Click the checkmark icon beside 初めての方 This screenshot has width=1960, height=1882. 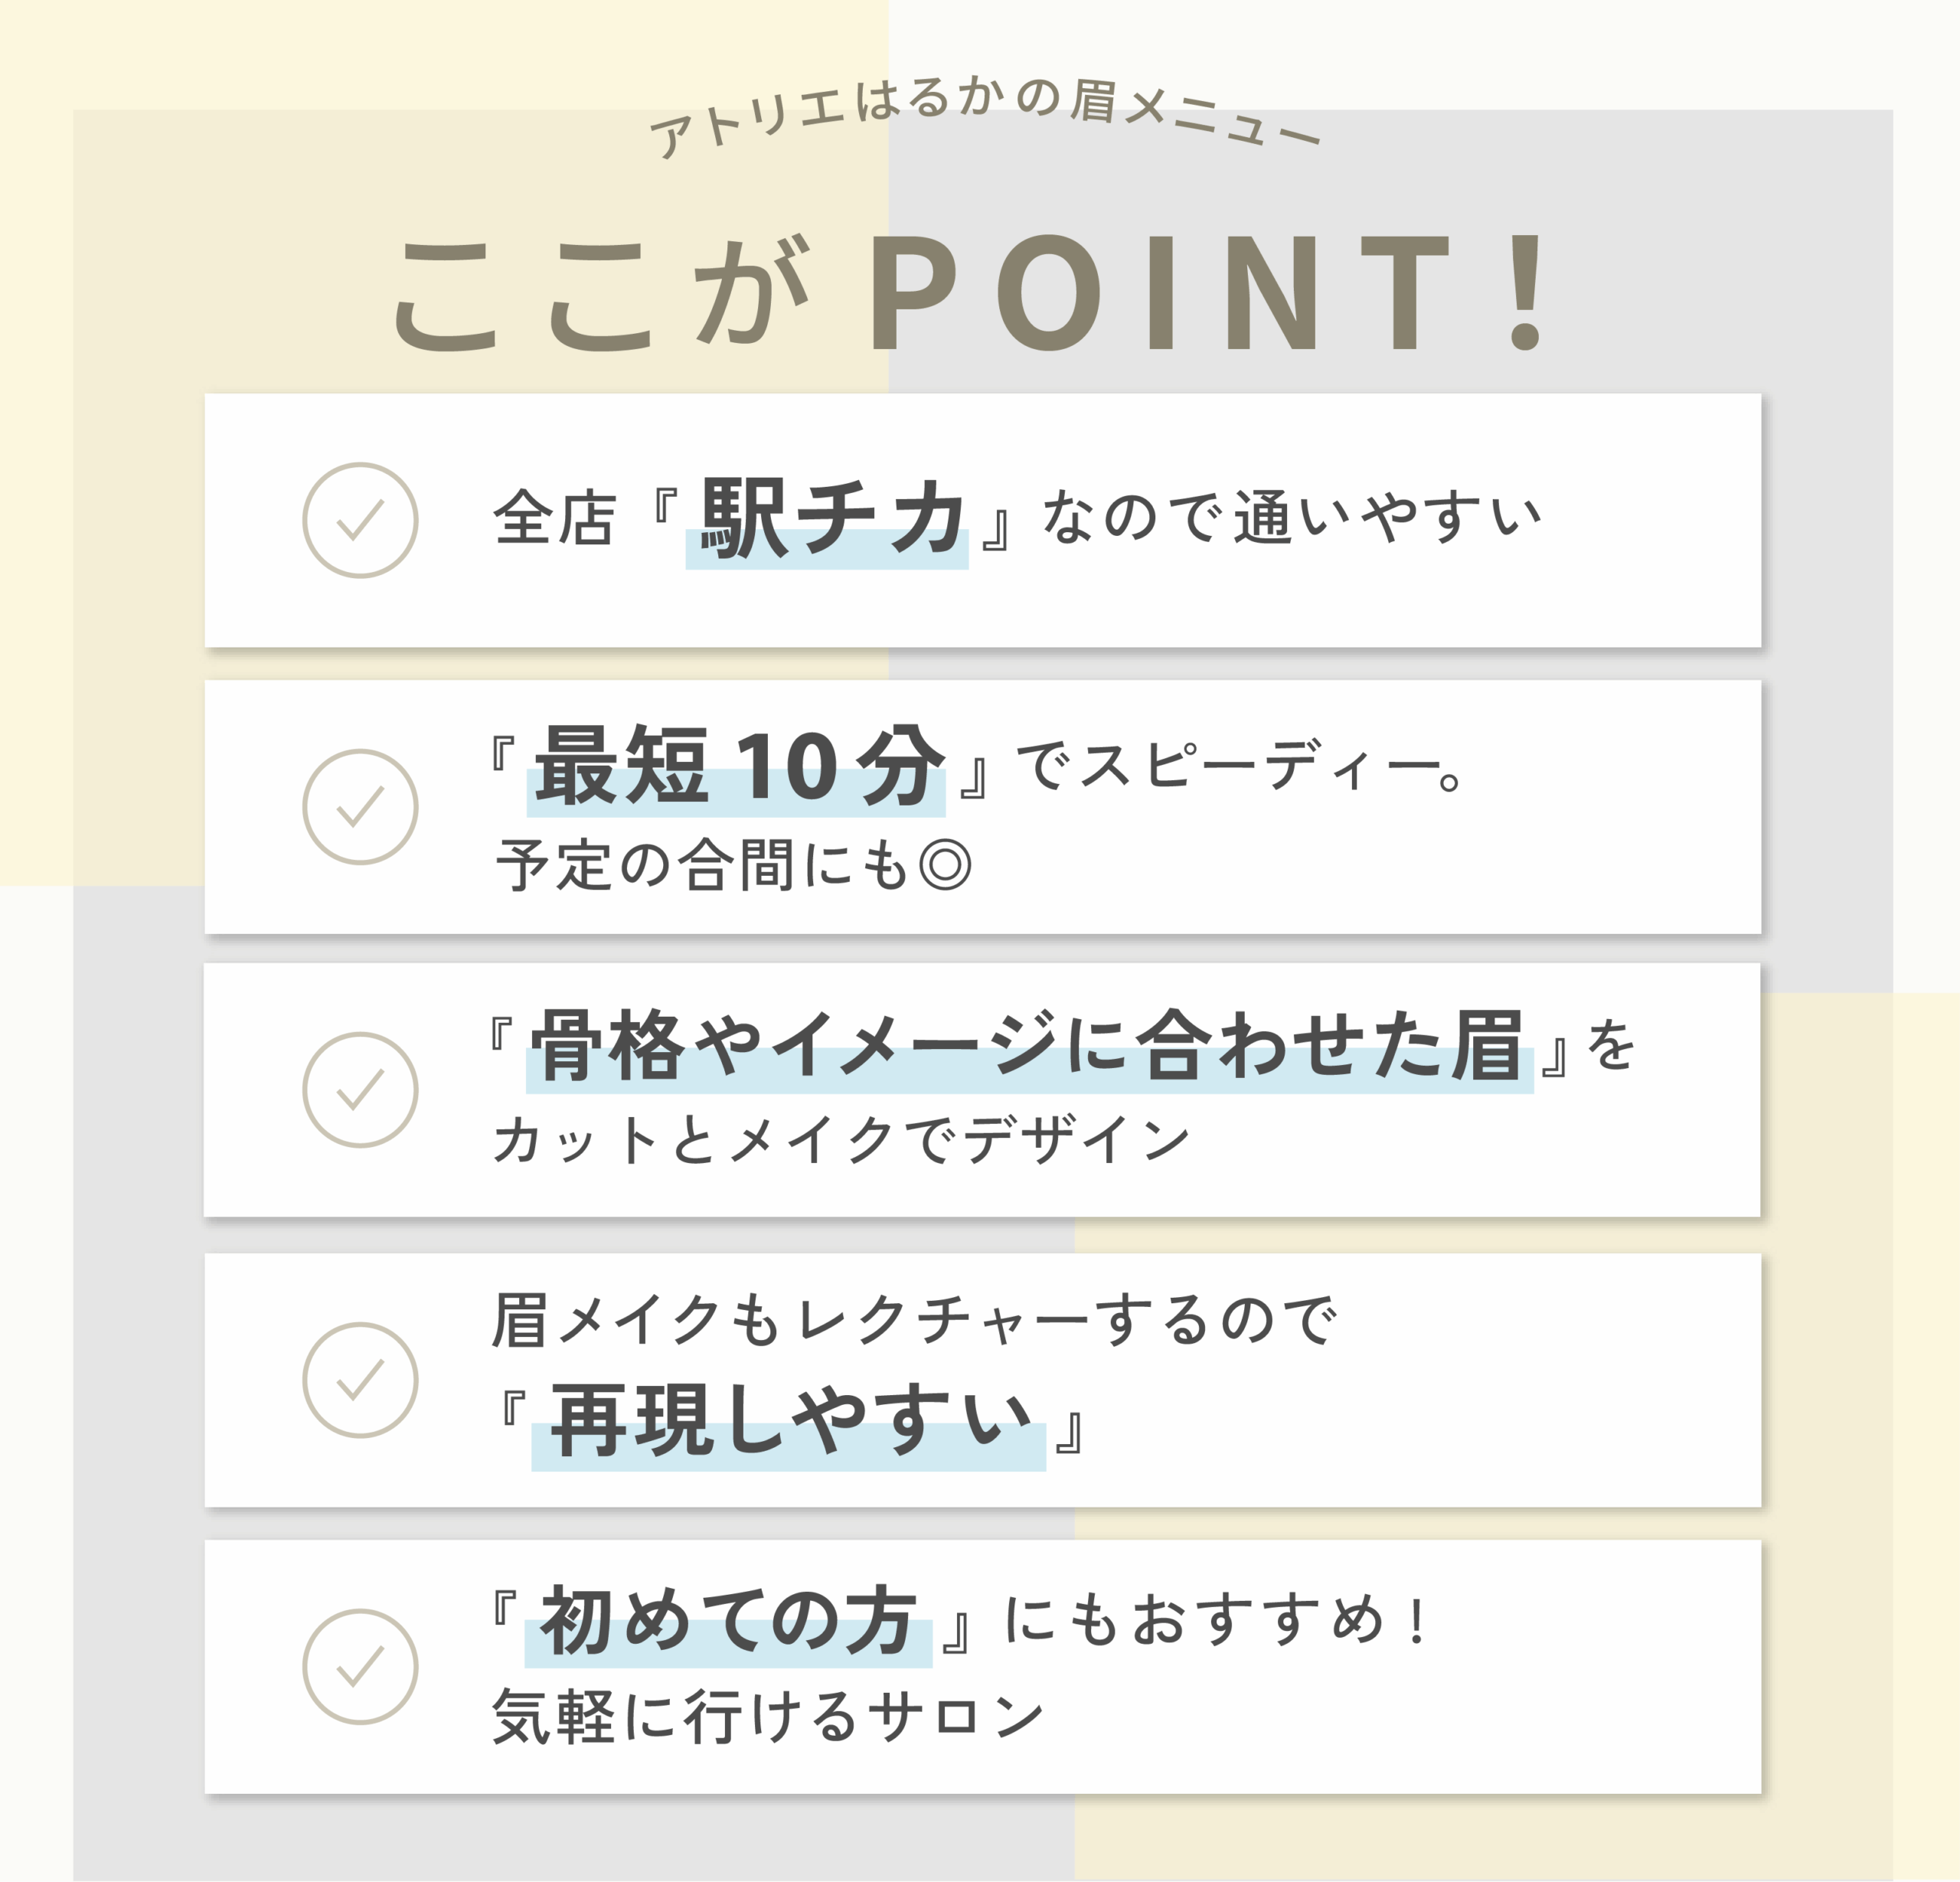(360, 1667)
